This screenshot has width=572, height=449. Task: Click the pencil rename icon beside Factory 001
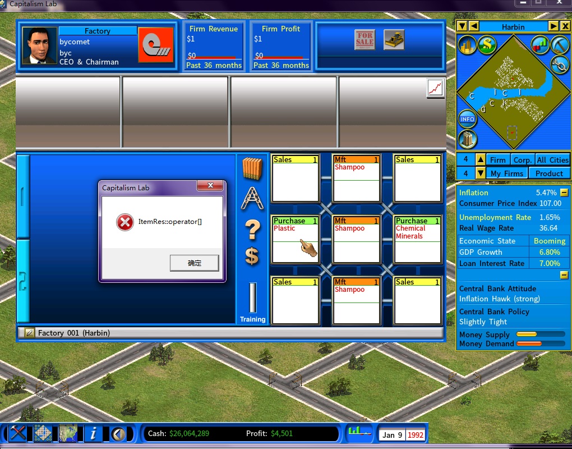29,333
